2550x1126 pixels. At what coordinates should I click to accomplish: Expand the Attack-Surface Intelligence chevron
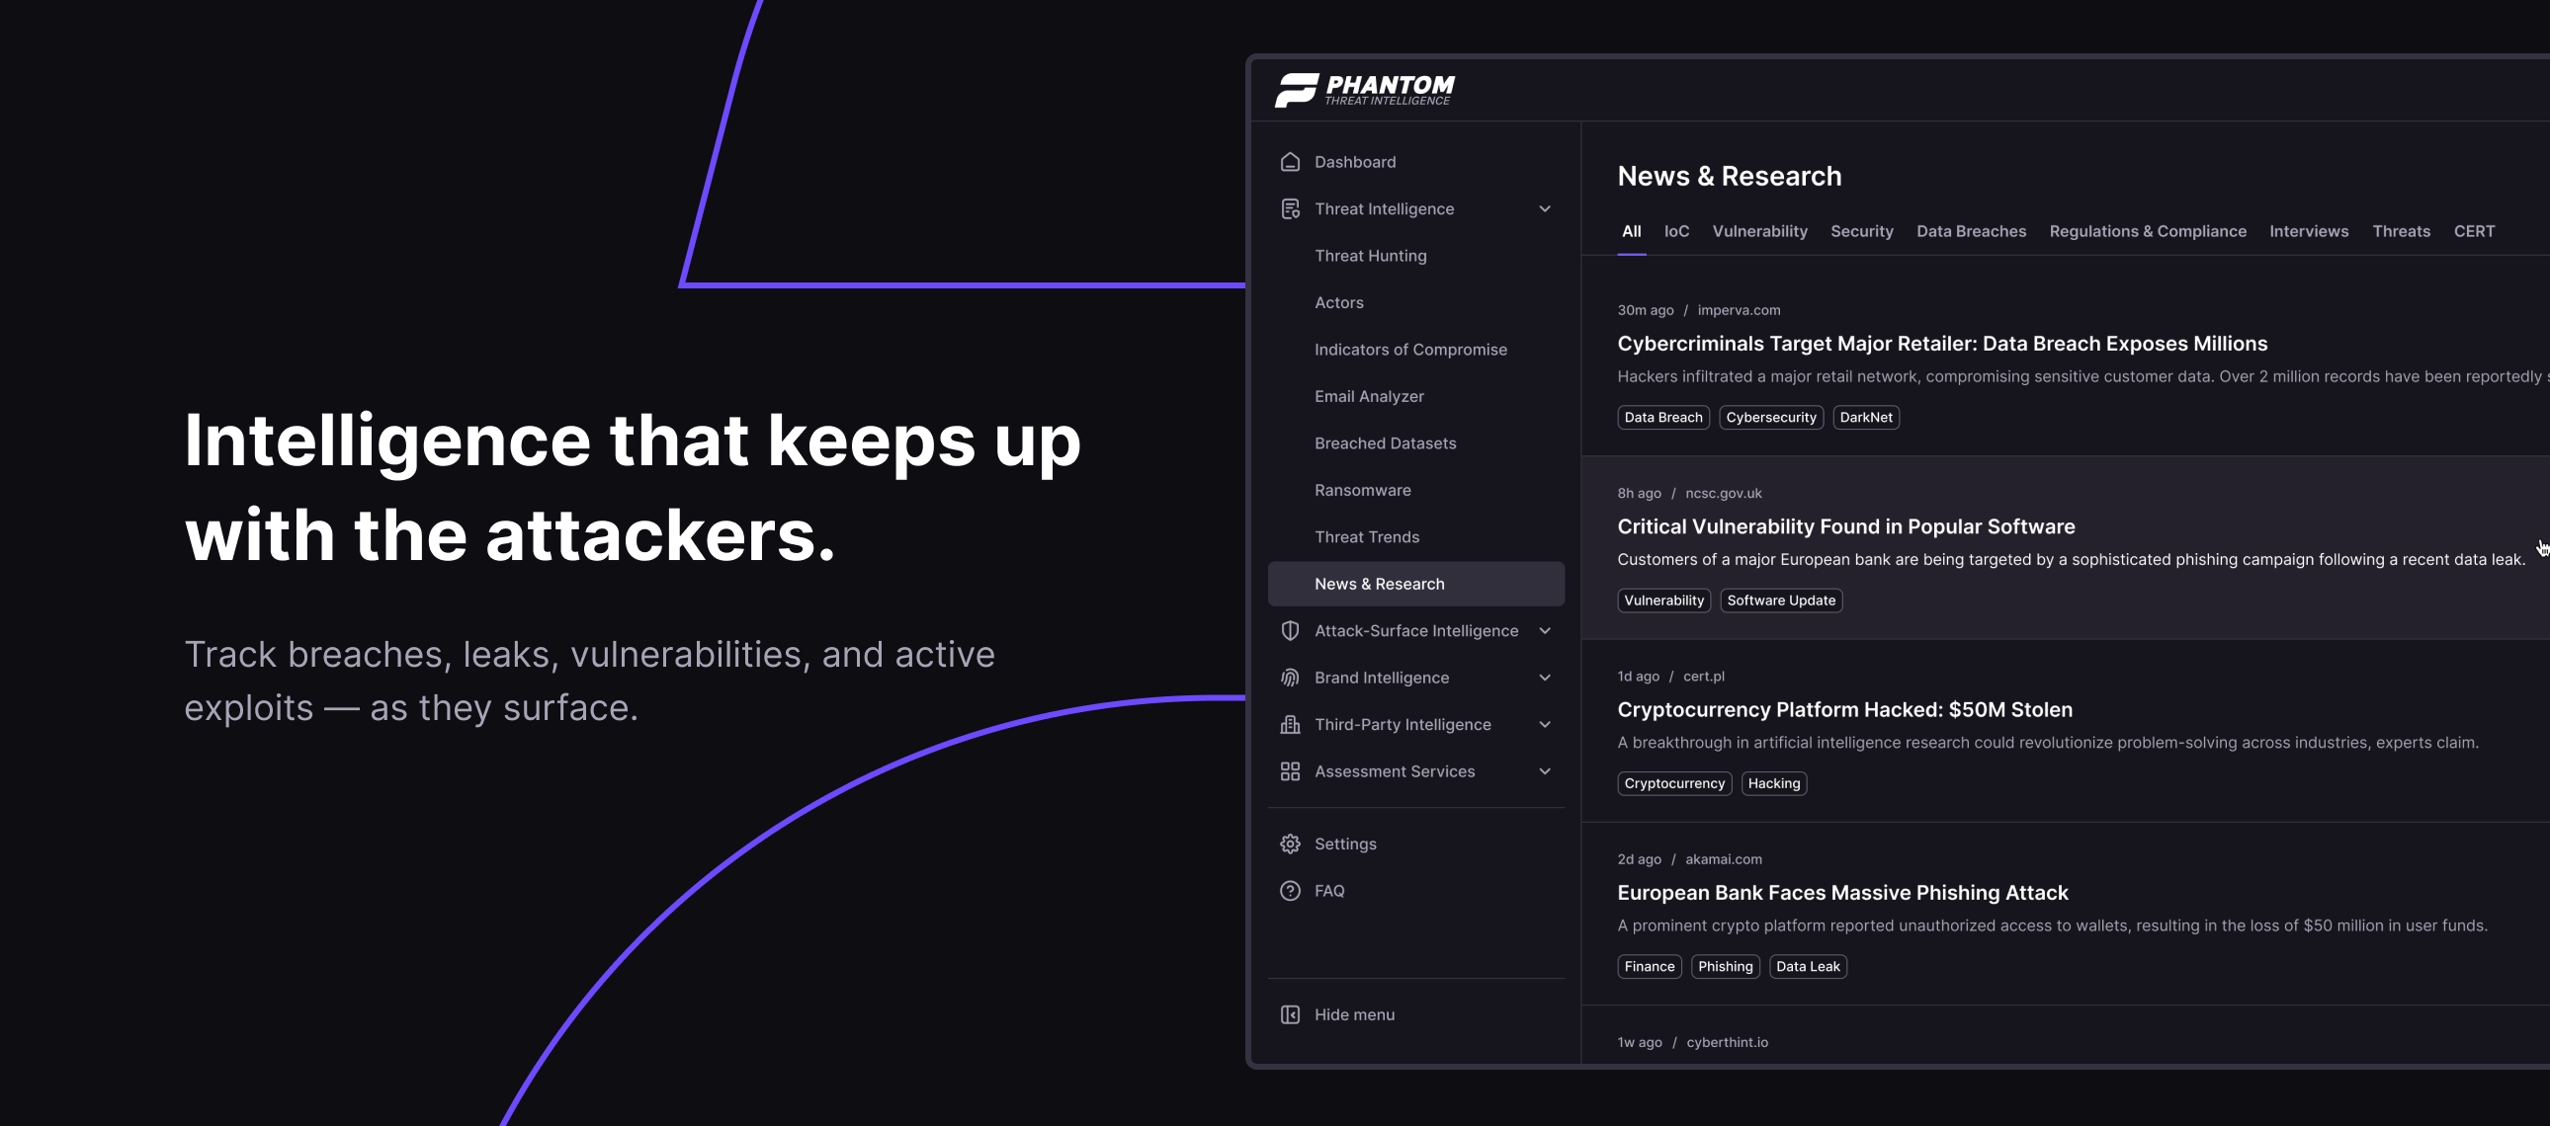1544,630
